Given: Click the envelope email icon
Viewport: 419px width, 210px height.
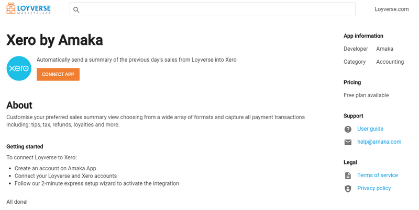Looking at the screenshot, I should pyautogui.click(x=348, y=142).
